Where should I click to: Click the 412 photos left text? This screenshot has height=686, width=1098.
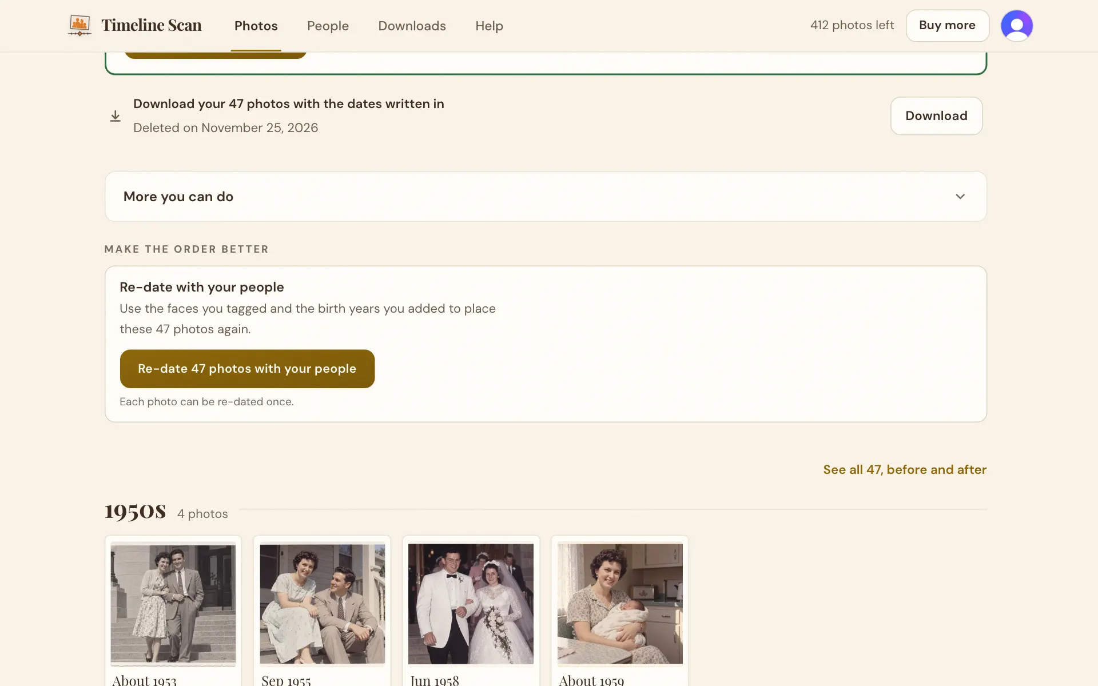[852, 25]
